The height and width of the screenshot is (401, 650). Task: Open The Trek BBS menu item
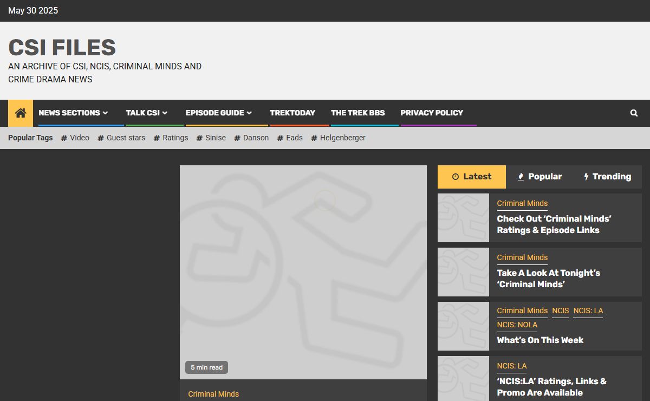pos(358,113)
